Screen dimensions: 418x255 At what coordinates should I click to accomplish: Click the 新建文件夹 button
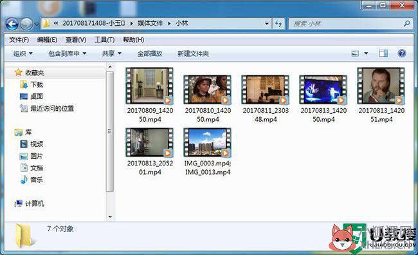pos(193,53)
